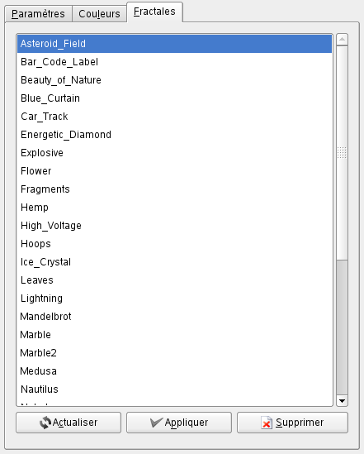Click the empty scrollbar track below the handle
This screenshot has width=364, height=454.
coord(342,327)
